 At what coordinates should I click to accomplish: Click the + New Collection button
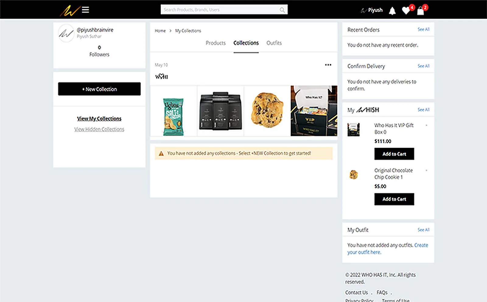pos(99,89)
